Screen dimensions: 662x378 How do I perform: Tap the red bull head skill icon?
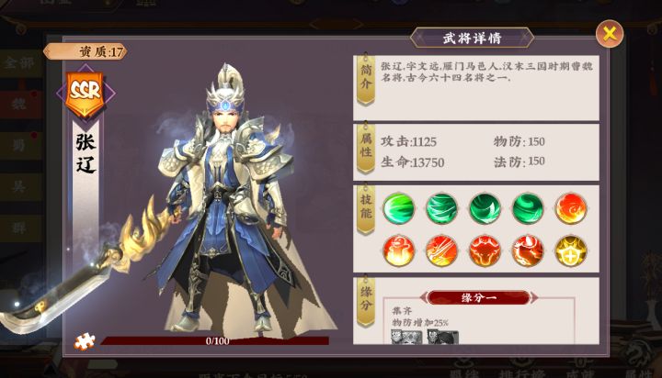(x=485, y=251)
